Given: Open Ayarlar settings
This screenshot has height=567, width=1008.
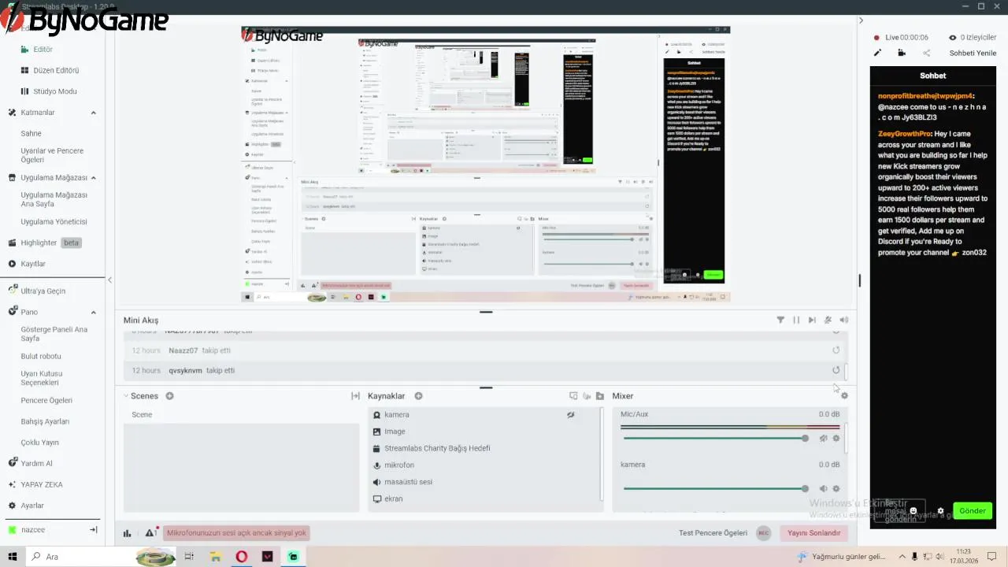Looking at the screenshot, I should [x=31, y=506].
